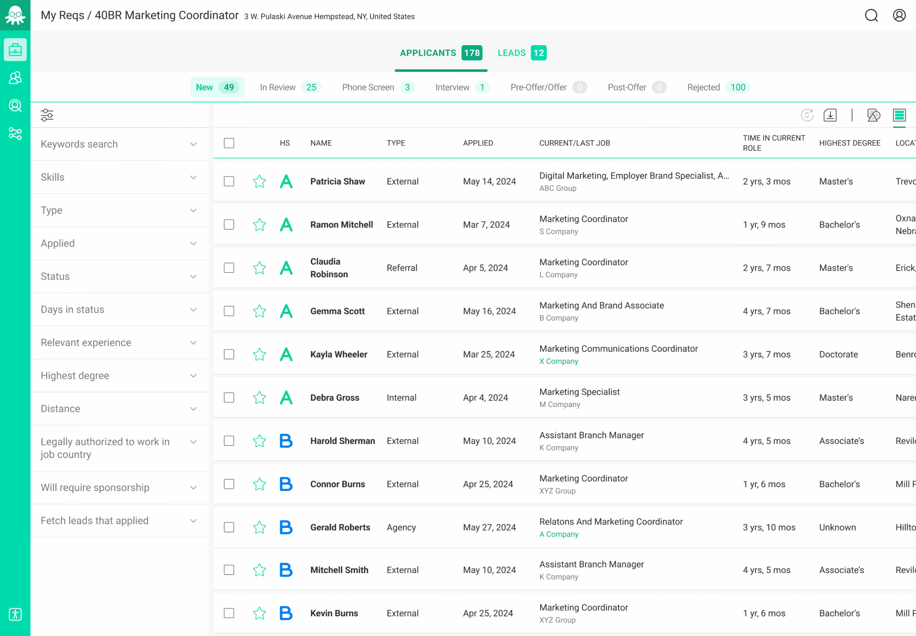Check the box for Claudia Robinson
Image resolution: width=916 pixels, height=636 pixels.
coord(229,268)
